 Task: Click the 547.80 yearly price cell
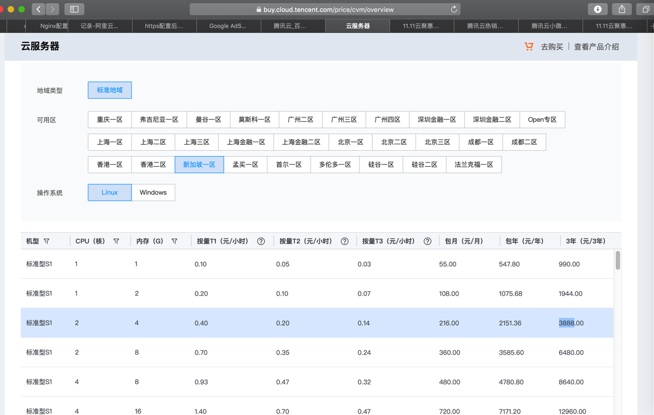point(509,264)
